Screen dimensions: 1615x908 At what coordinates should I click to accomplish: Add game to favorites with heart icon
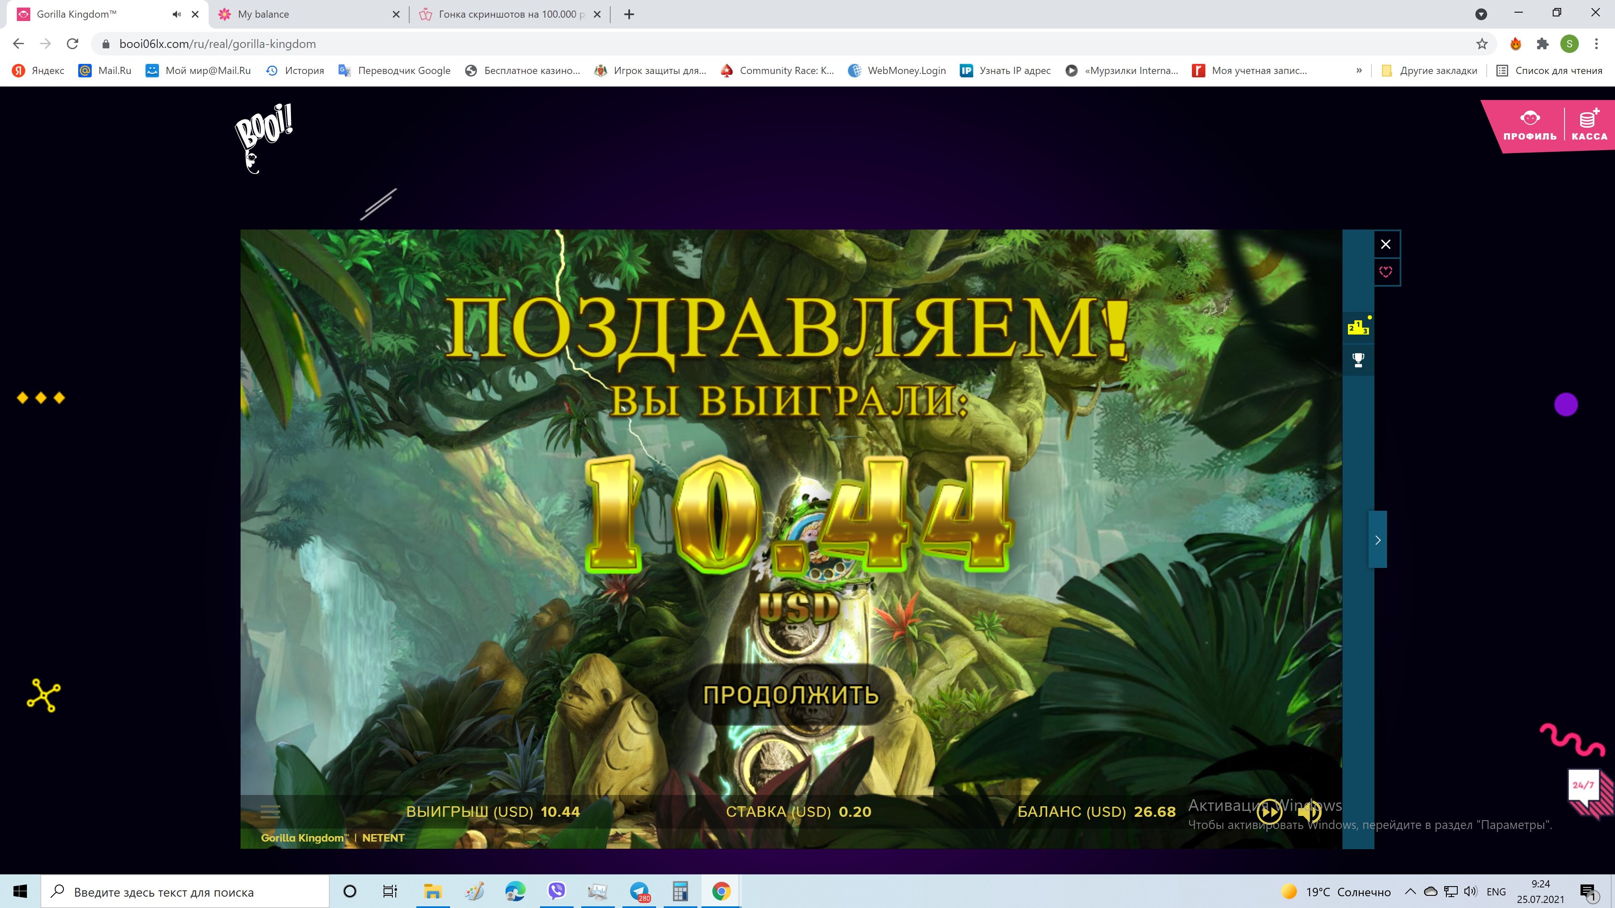coord(1385,272)
